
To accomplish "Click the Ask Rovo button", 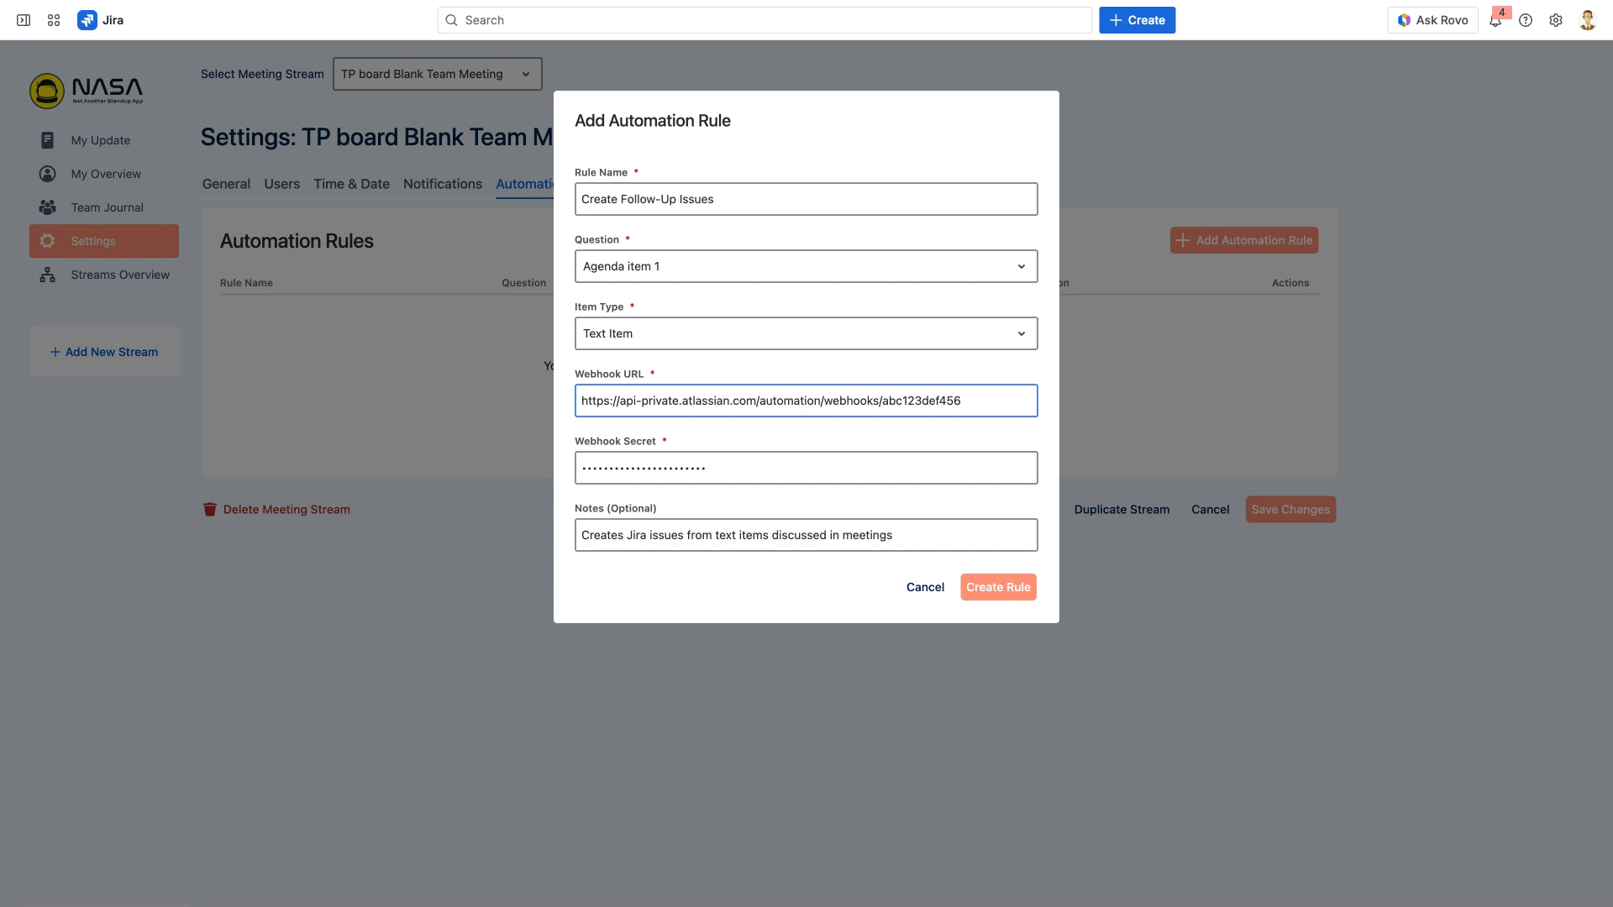I will (x=1432, y=20).
